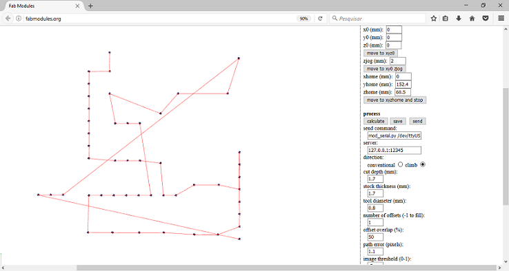Screen dimensions: 509x271
Task: Click the y0 (mm) input field
Action: (x=394, y=37)
